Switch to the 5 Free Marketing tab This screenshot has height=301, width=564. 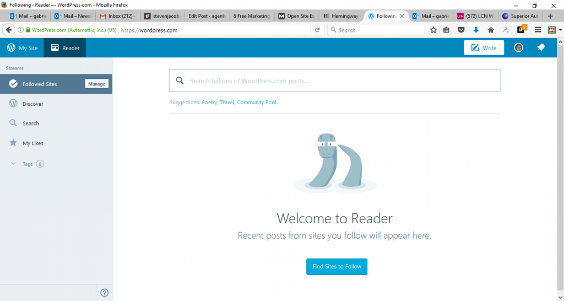point(252,16)
